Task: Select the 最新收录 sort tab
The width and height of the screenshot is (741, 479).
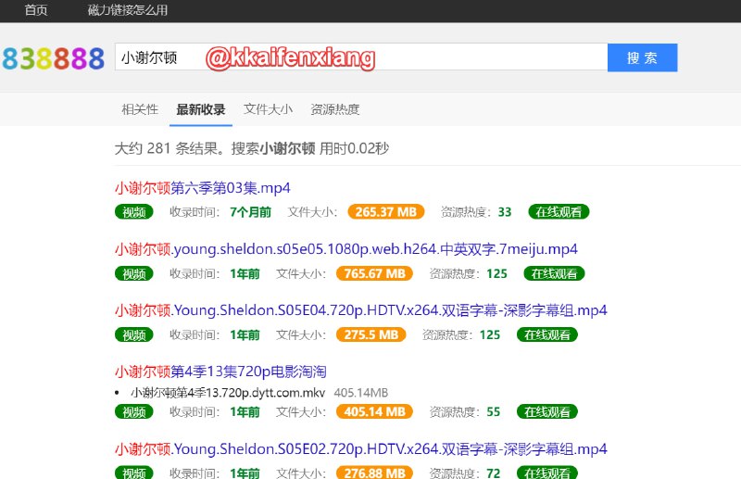Action: coord(201,109)
